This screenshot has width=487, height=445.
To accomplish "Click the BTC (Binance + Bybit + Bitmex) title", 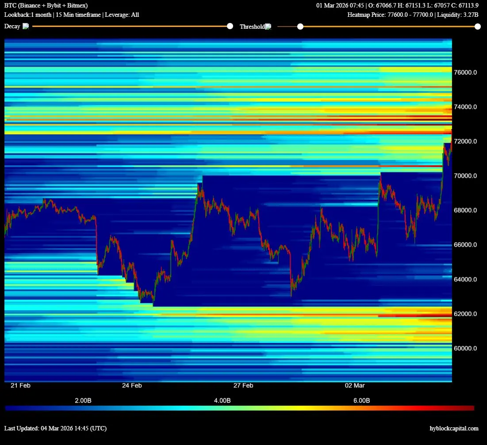I will pyautogui.click(x=46, y=6).
